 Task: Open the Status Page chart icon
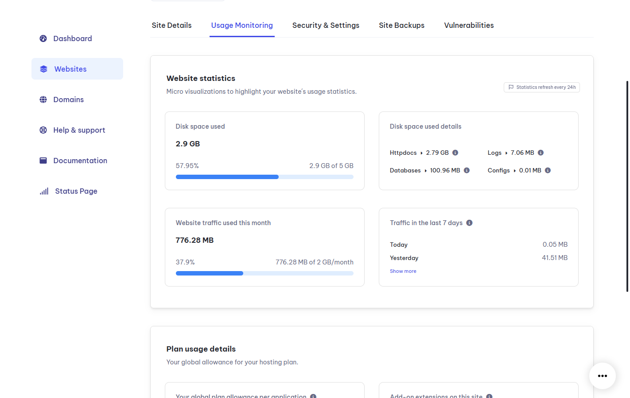(44, 191)
